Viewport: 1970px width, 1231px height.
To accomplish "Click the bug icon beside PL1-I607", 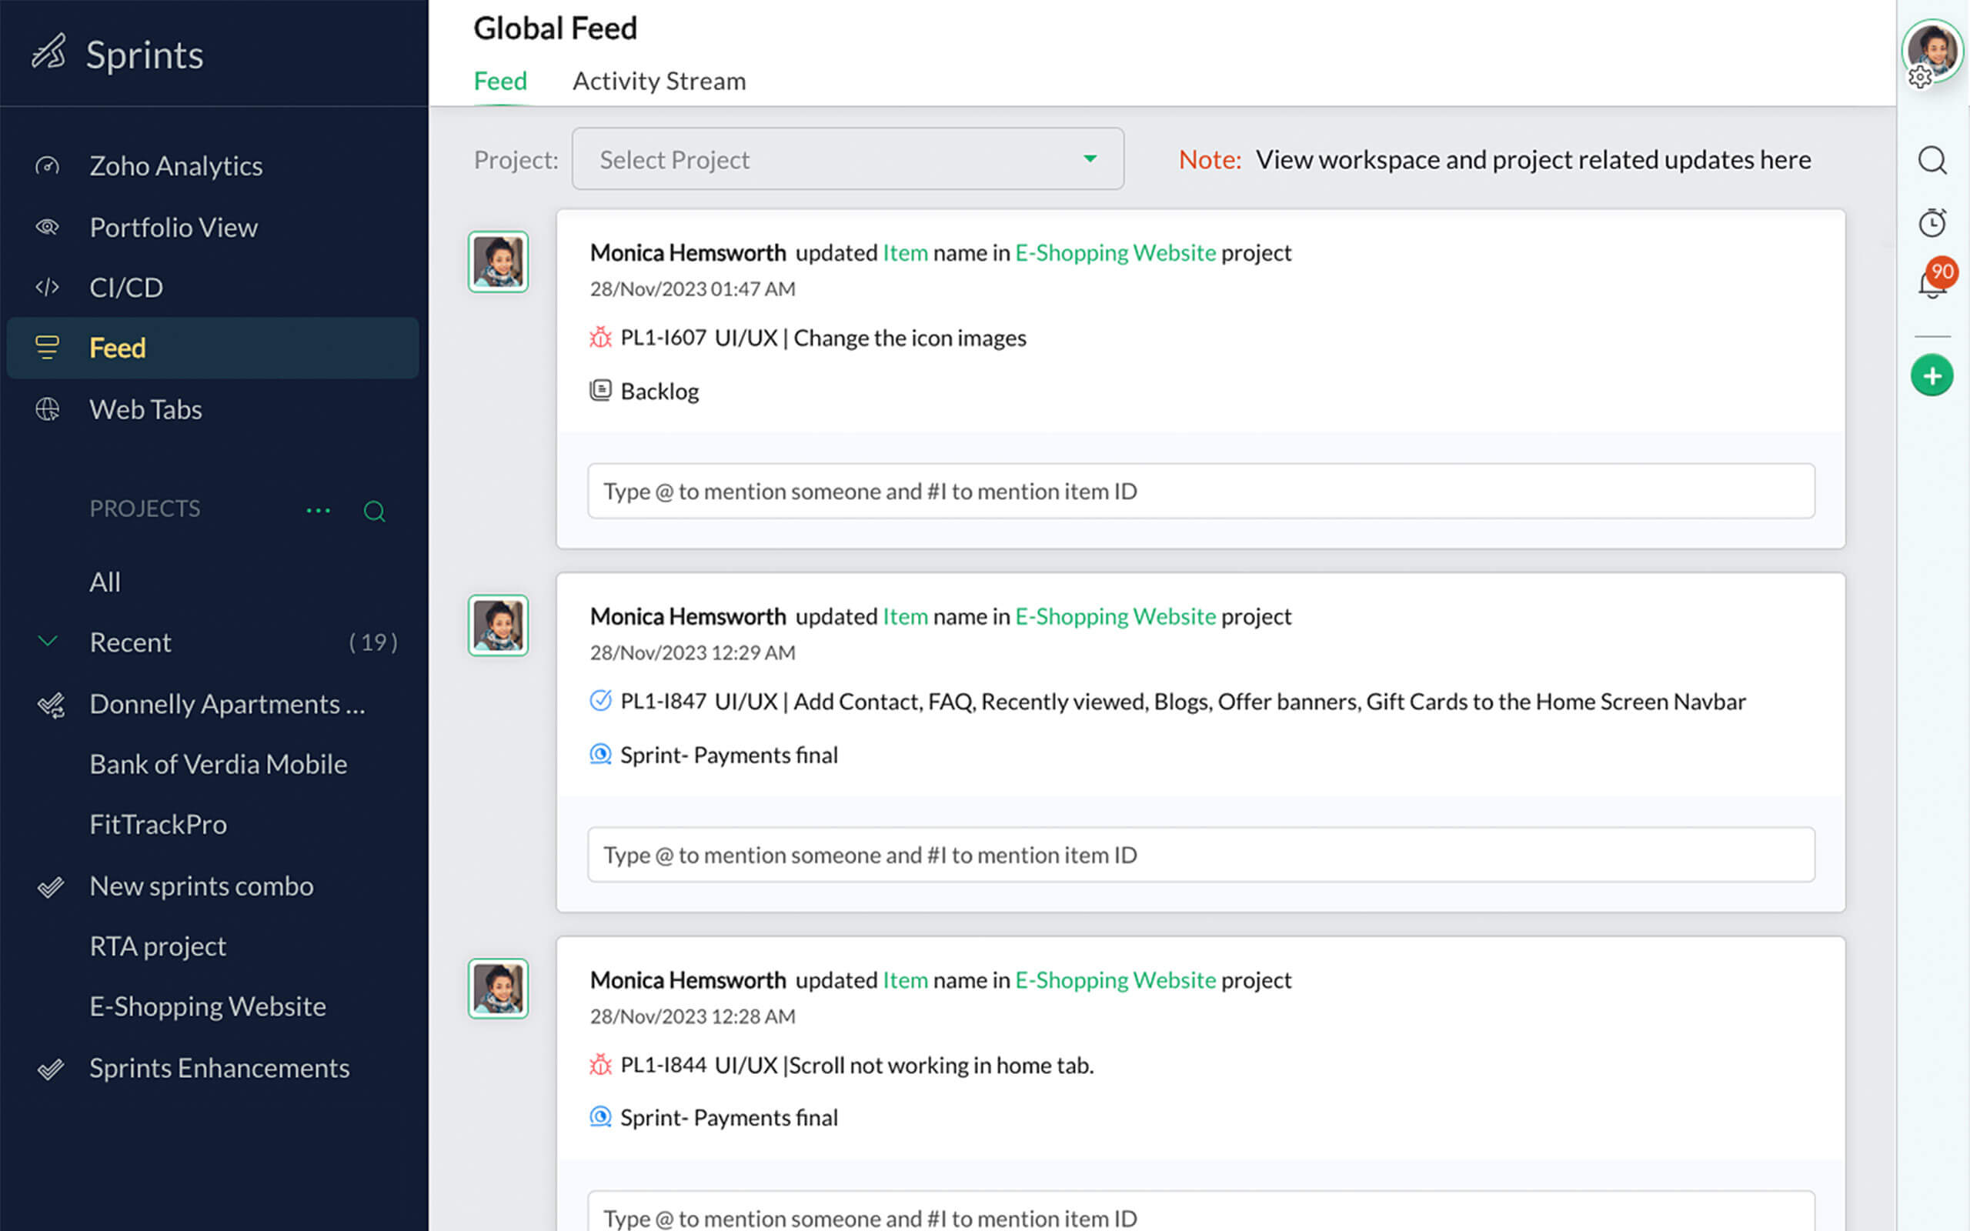I will tap(600, 337).
